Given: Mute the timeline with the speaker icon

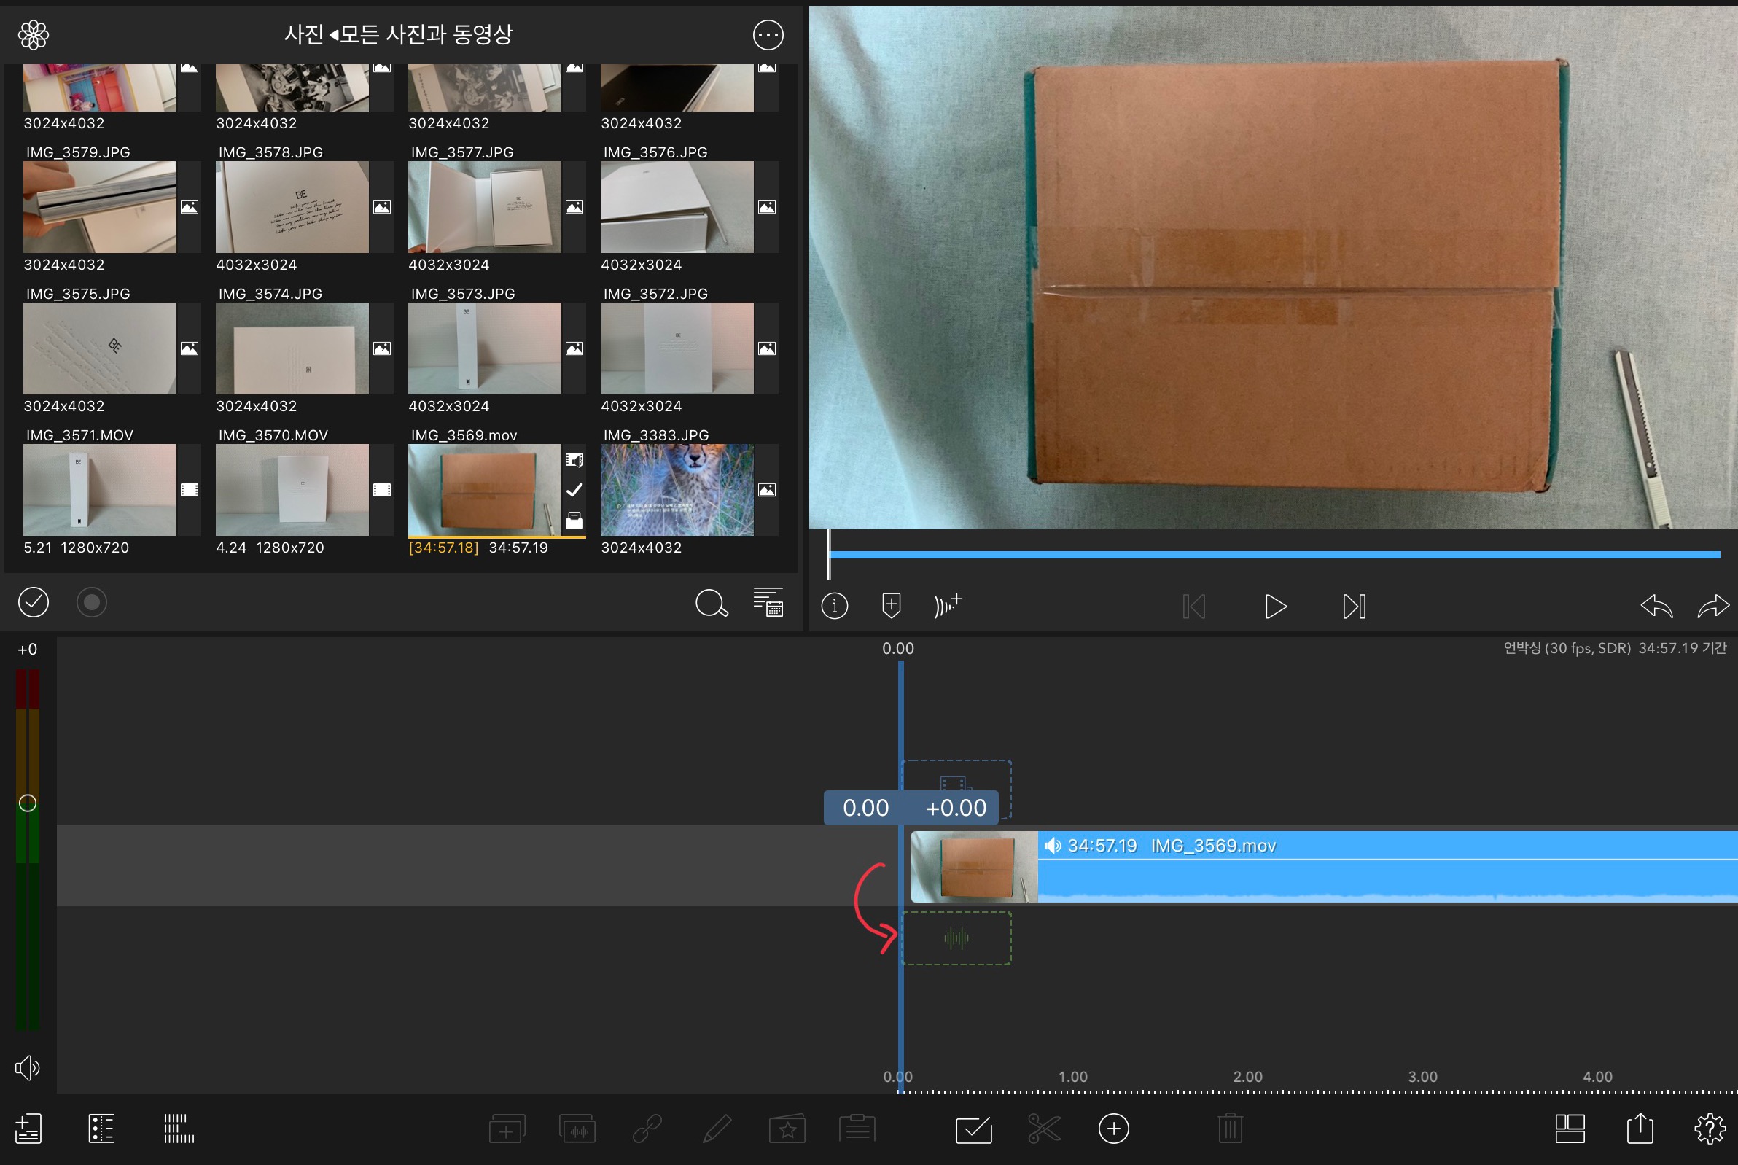Looking at the screenshot, I should (x=28, y=1067).
